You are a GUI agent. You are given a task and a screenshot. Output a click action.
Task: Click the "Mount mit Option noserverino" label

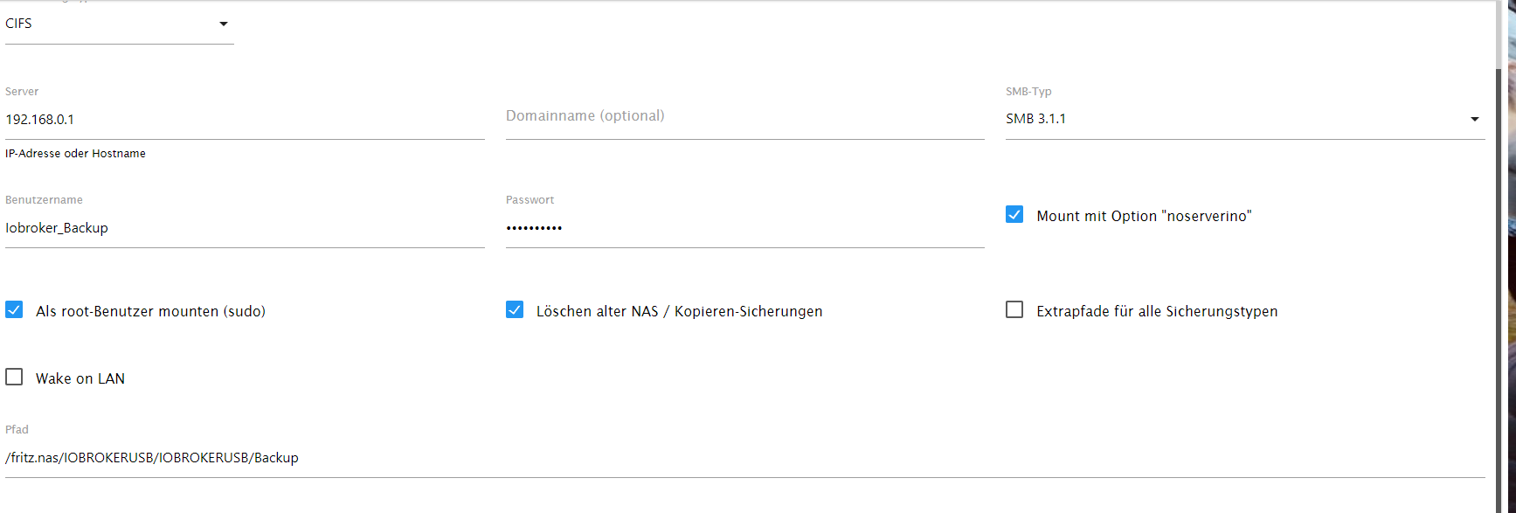pos(1144,216)
